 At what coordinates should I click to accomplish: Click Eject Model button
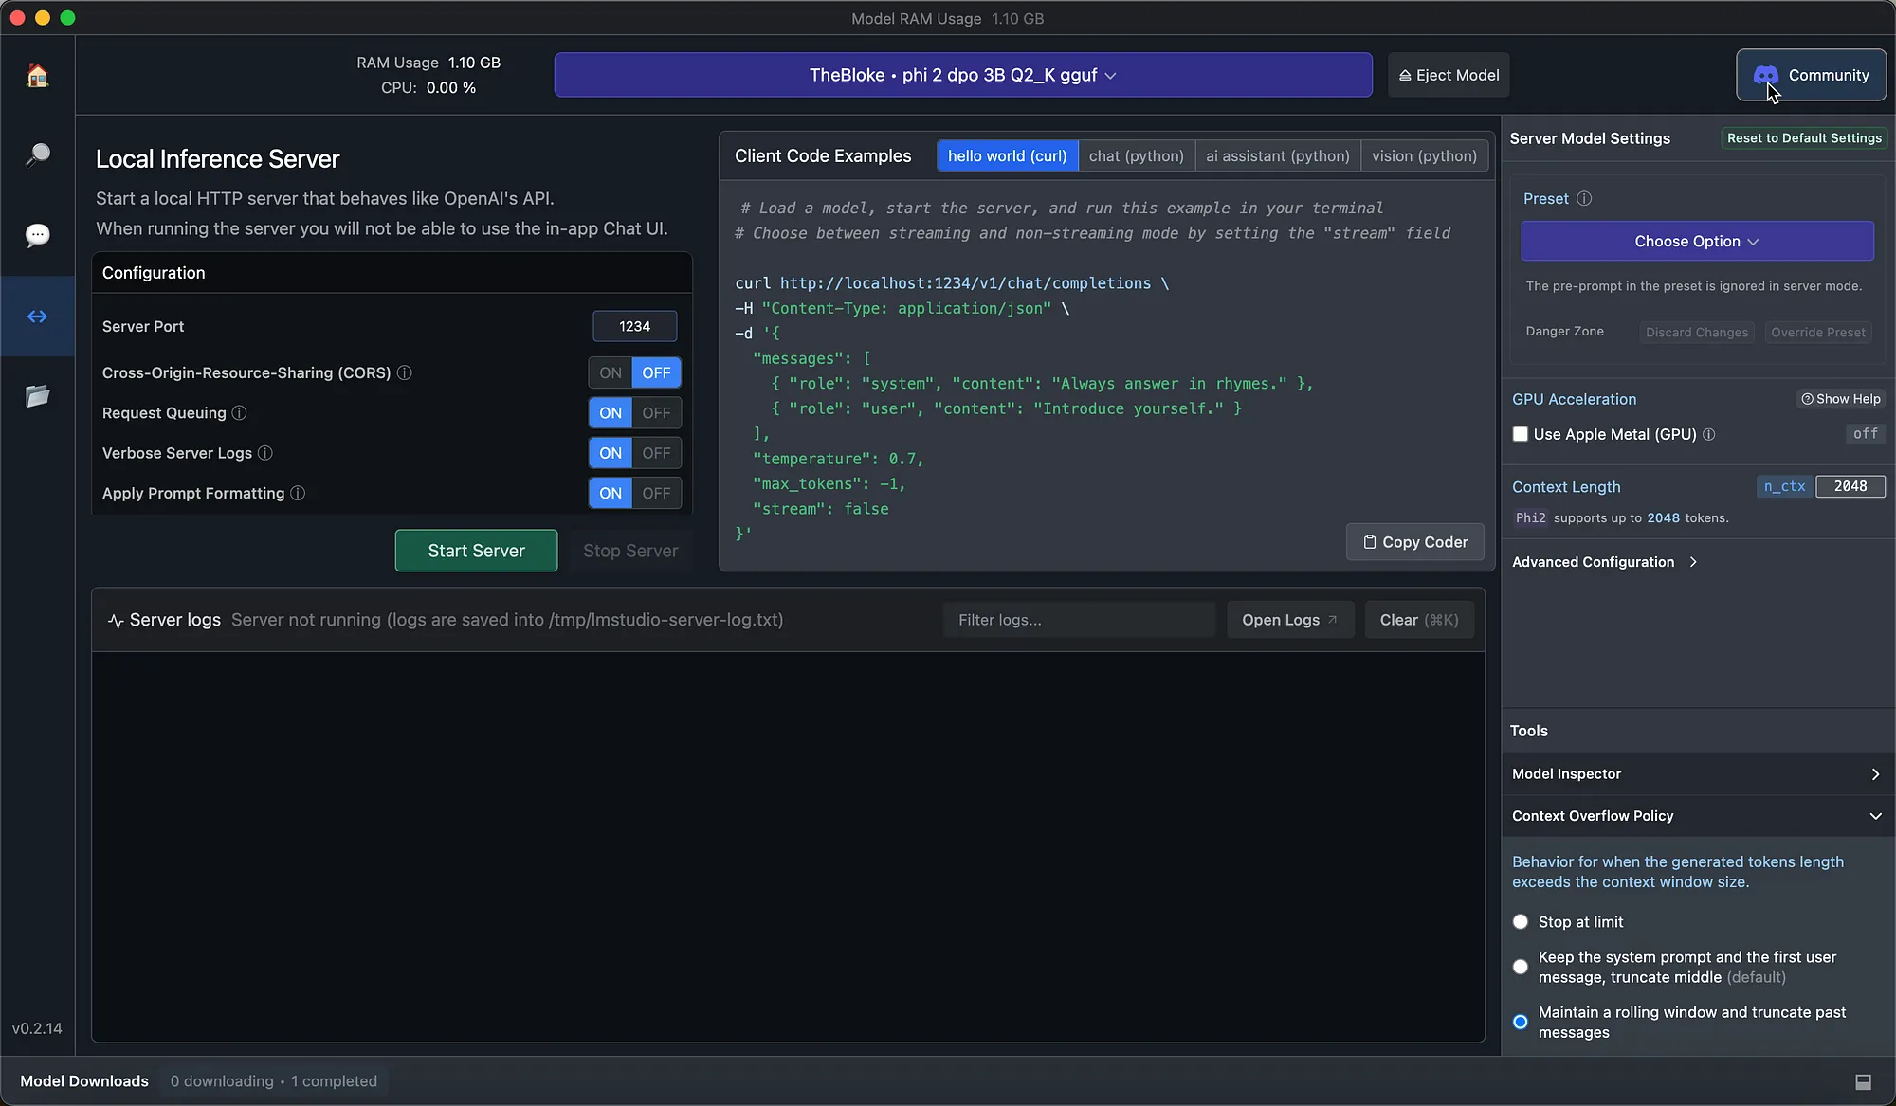(1449, 75)
